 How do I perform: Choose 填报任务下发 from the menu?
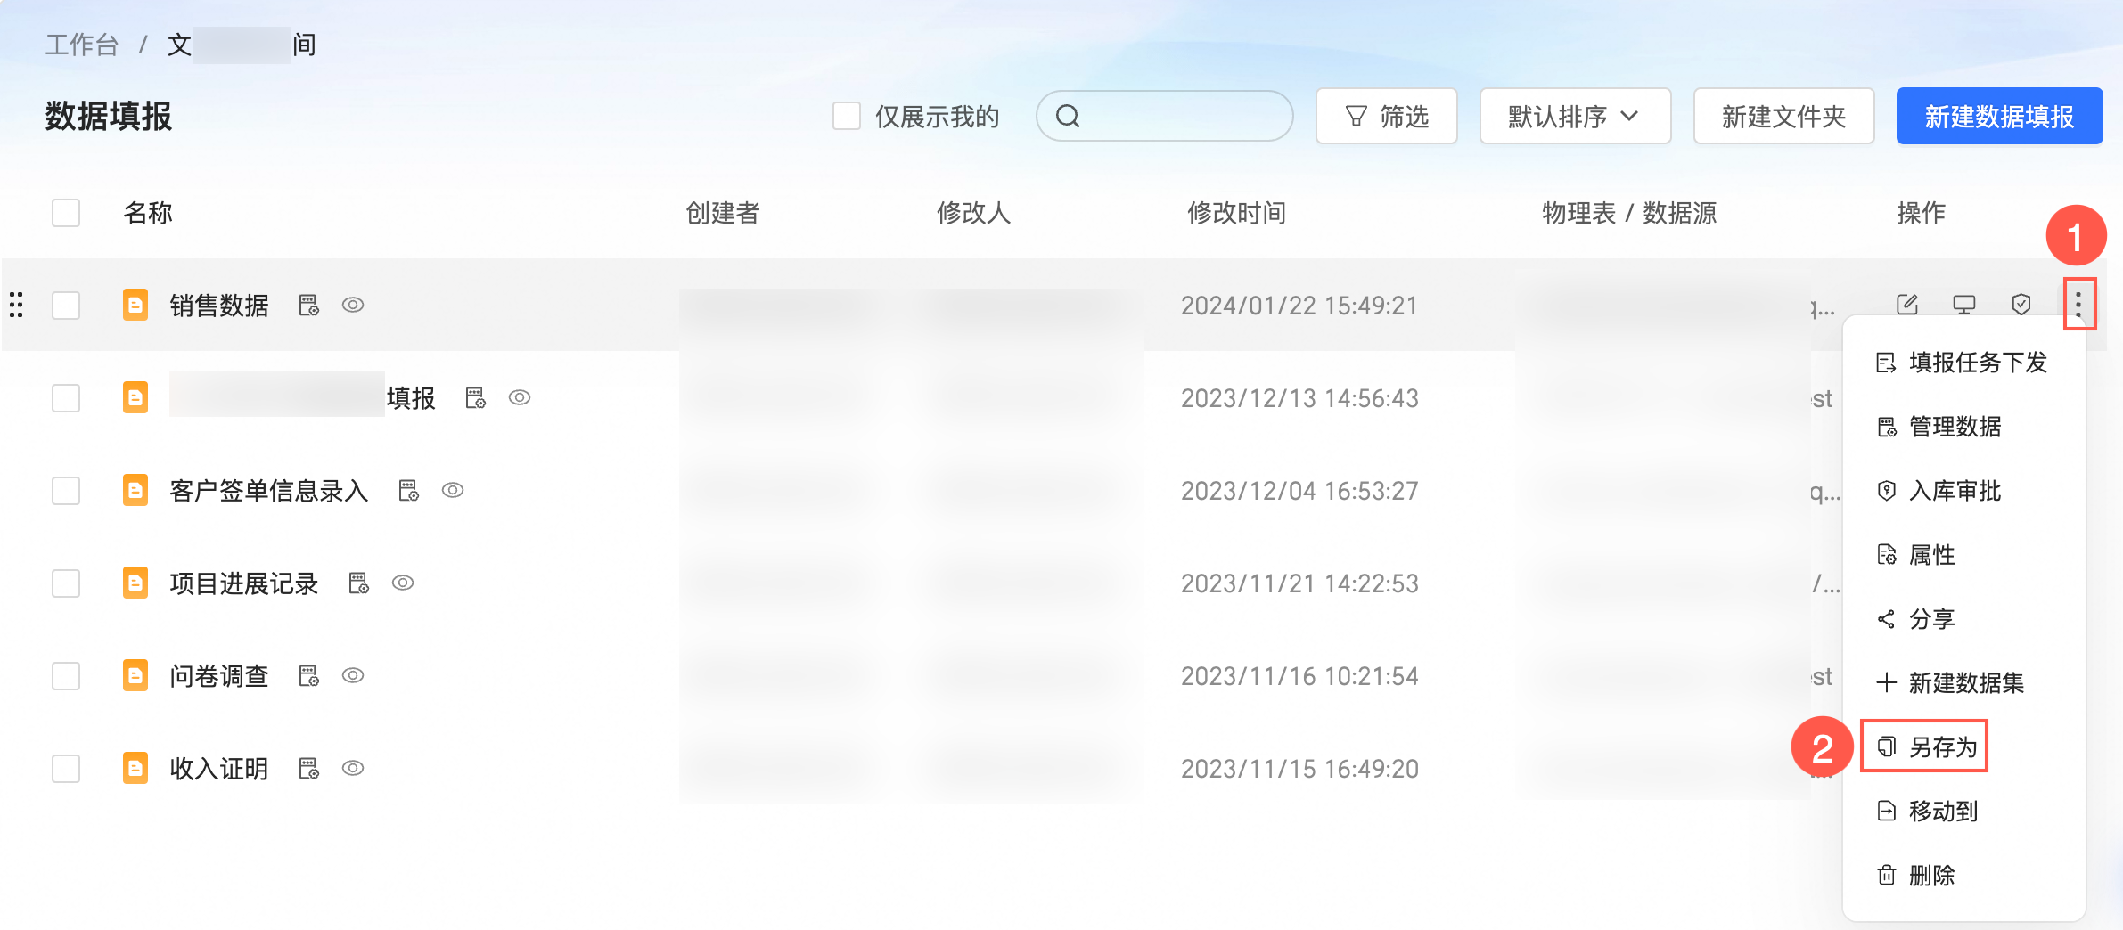pyautogui.click(x=1963, y=363)
